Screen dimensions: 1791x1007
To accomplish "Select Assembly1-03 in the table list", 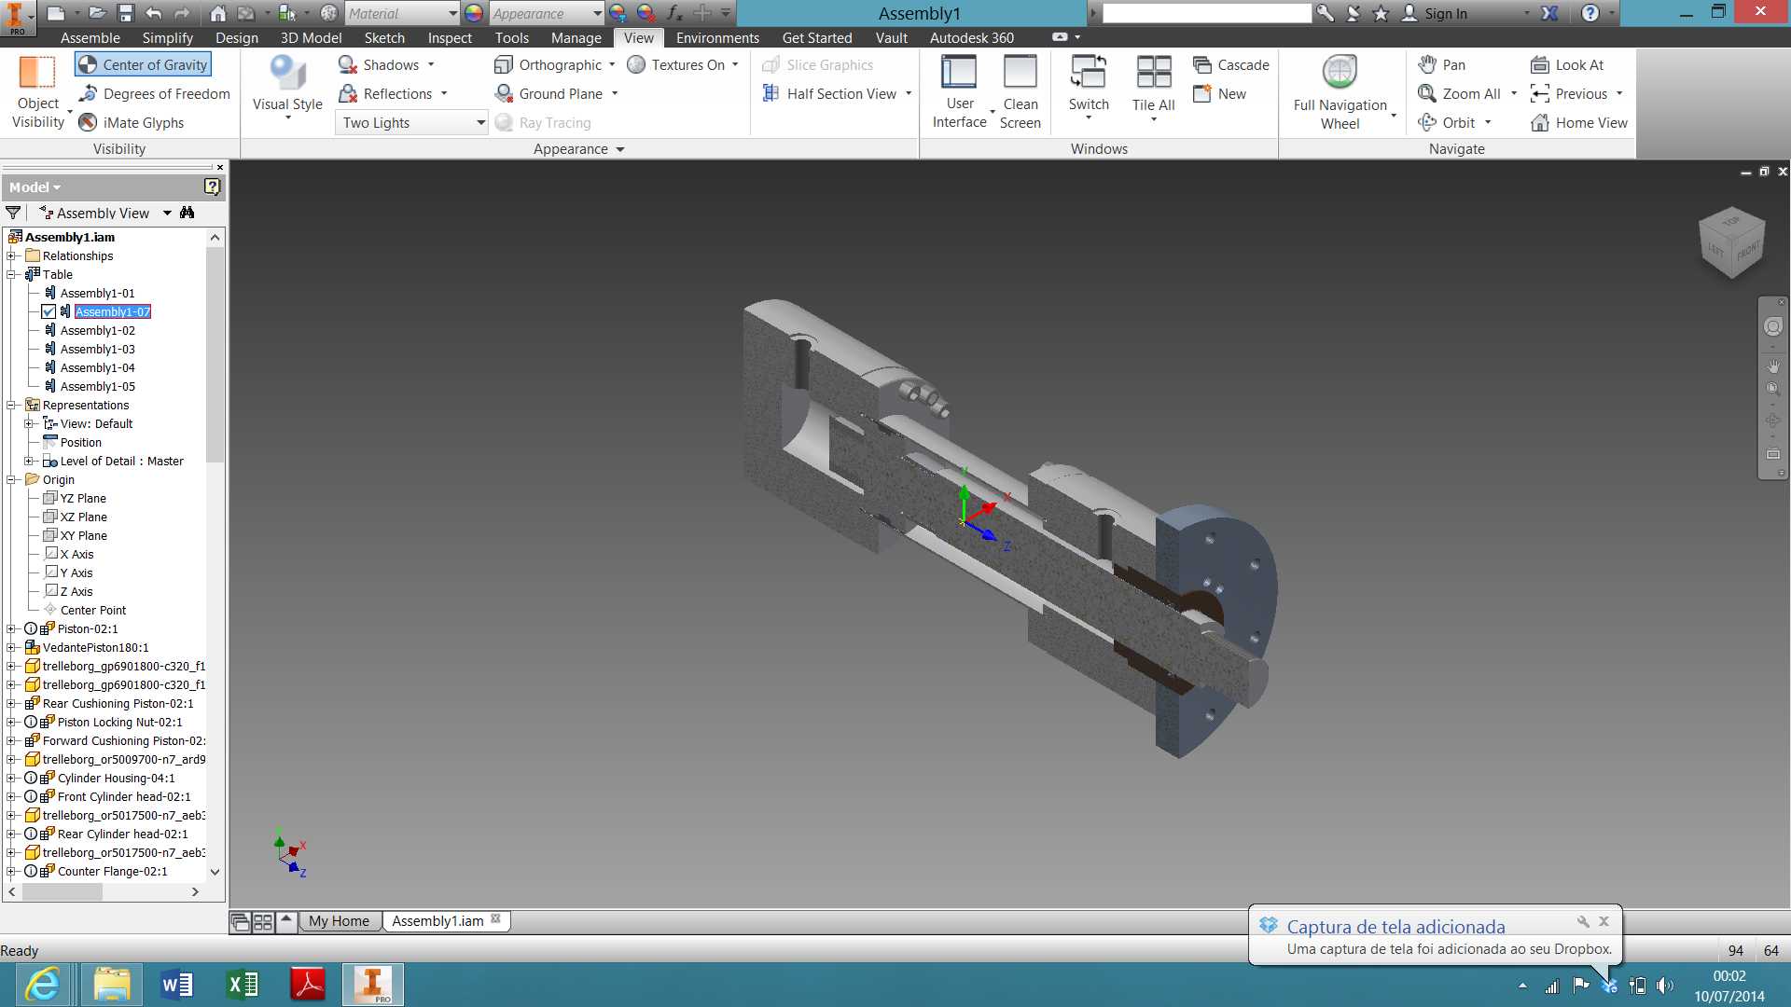I will tap(97, 349).
